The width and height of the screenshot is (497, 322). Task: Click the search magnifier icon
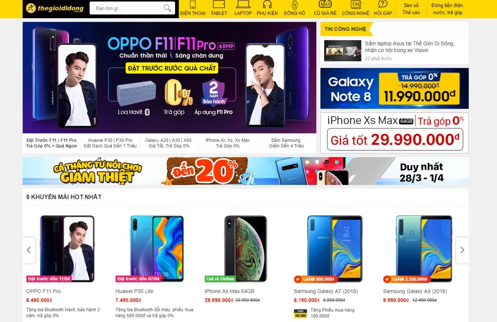(x=167, y=8)
